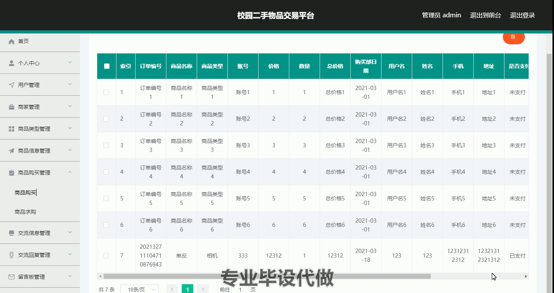
Task: Click cell 已支付 in row 7
Action: pos(517,256)
